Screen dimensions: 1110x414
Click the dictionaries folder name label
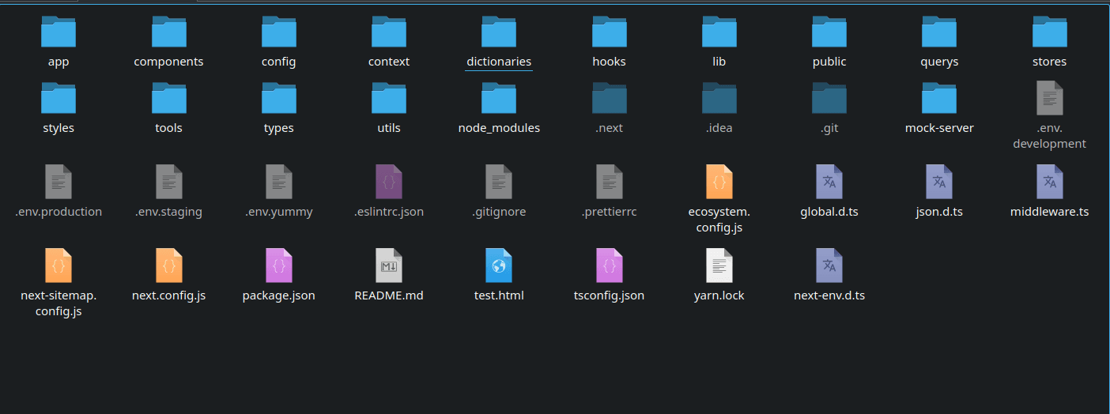499,62
